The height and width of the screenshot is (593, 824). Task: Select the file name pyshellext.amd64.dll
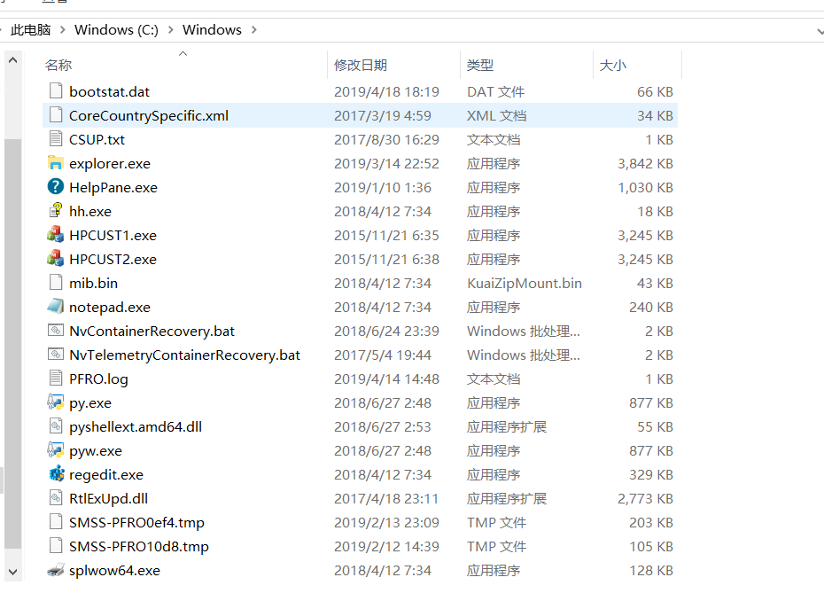[x=136, y=427]
